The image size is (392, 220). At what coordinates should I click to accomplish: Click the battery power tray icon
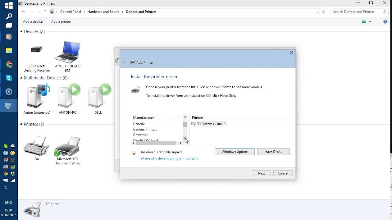pyautogui.click(x=6, y=181)
